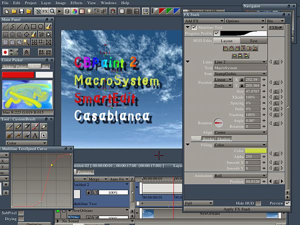Image resolution: width=300 pixels, height=225 pixels.
Task: Toggle the eye icon beside Alpha
Action: click(x=264, y=156)
